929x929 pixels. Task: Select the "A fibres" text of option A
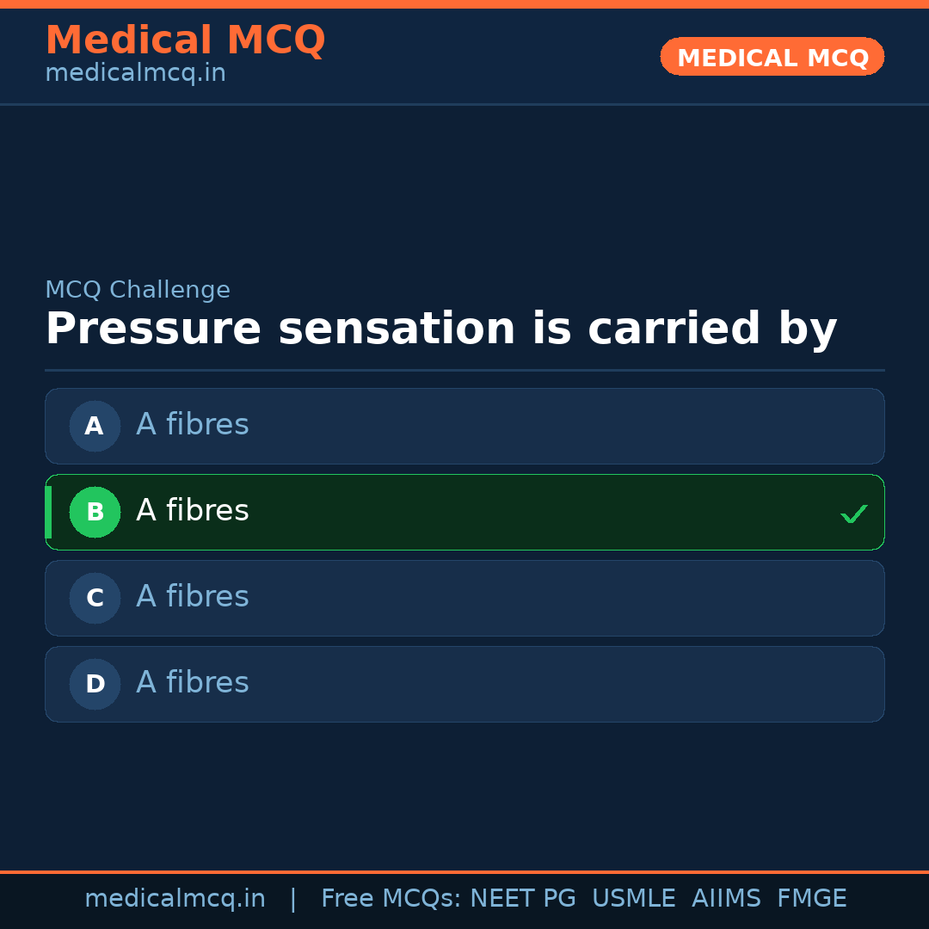(193, 425)
